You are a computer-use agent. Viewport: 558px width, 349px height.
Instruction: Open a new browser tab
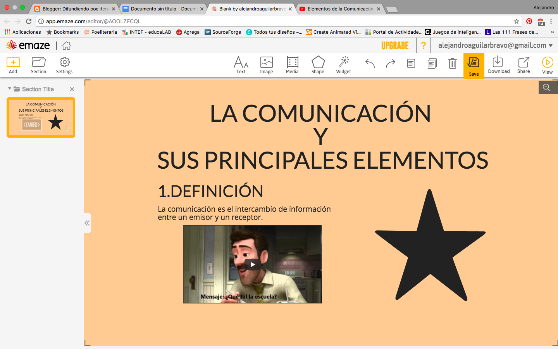click(392, 9)
